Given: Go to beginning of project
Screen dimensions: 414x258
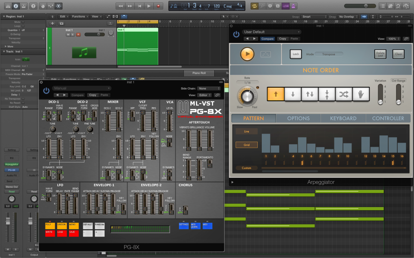Looking at the screenshot, I should click(x=139, y=6).
